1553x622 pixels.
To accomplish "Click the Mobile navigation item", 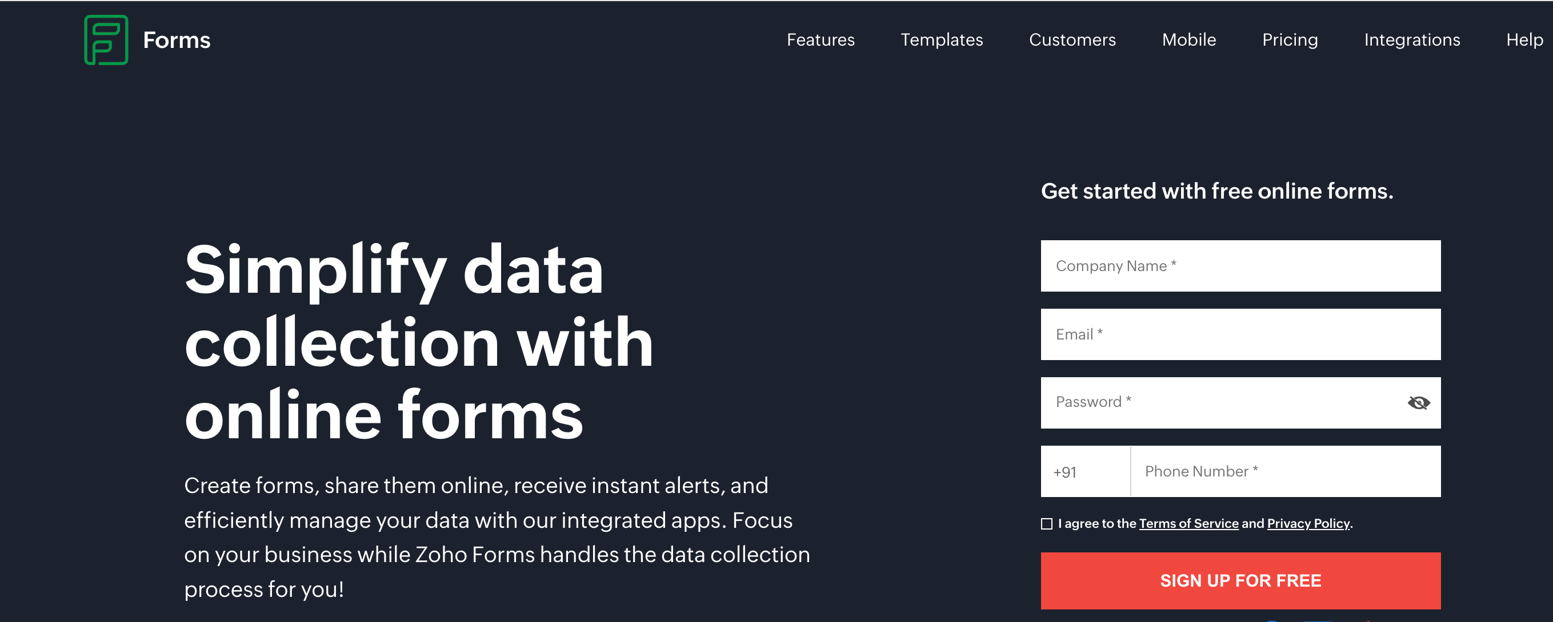I will coord(1187,39).
